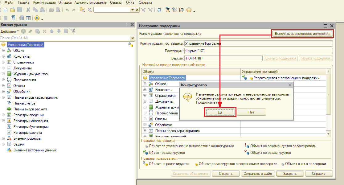Open the dropdown arrow beside the debug play button
This screenshot has width=344, height=185.
42,19
